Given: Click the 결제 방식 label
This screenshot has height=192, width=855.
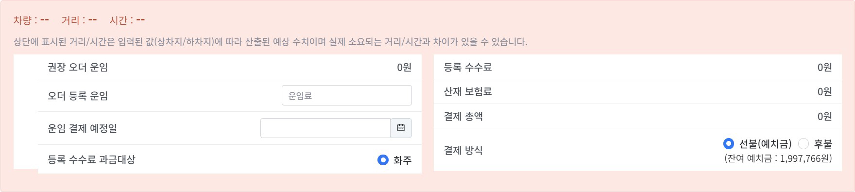Looking at the screenshot, I should tap(463, 150).
